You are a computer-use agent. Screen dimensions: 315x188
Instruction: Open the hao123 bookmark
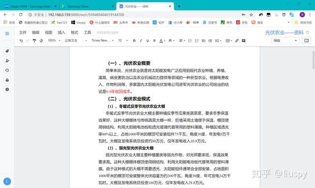(59, 23)
